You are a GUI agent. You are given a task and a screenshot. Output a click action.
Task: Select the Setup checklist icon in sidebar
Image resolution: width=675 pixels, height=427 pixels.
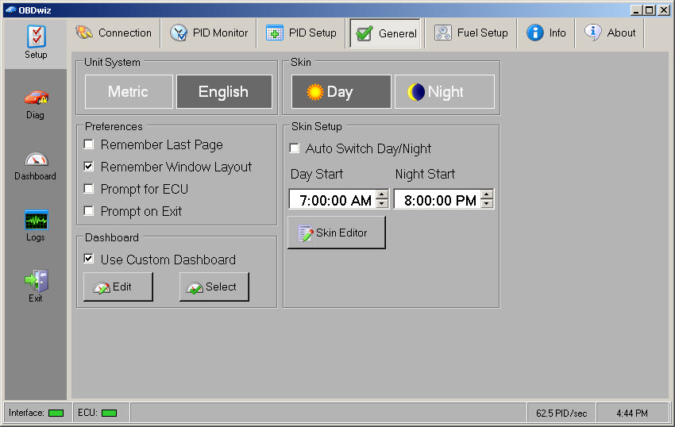[x=36, y=37]
